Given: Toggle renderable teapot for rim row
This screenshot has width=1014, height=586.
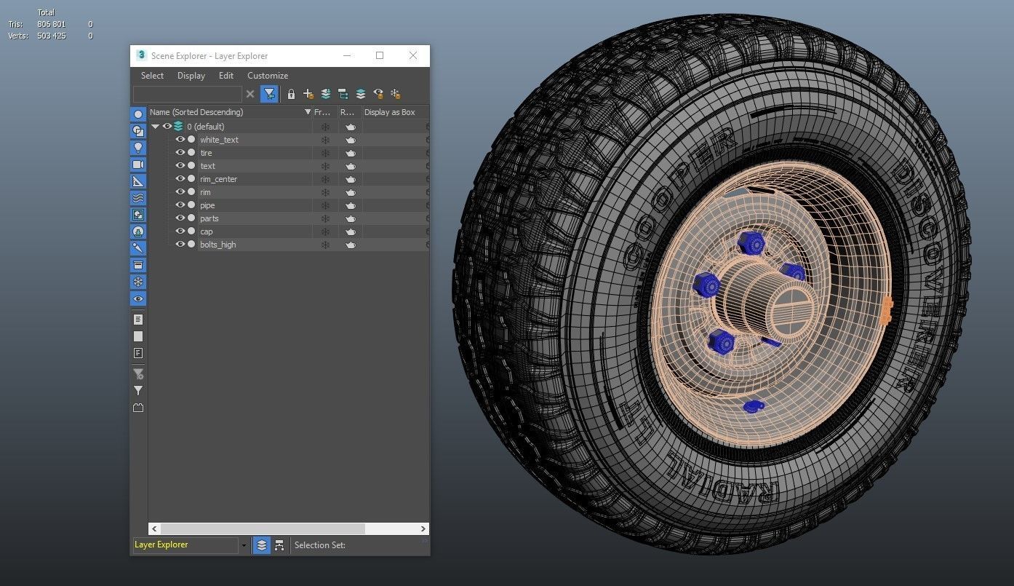Looking at the screenshot, I should [351, 192].
